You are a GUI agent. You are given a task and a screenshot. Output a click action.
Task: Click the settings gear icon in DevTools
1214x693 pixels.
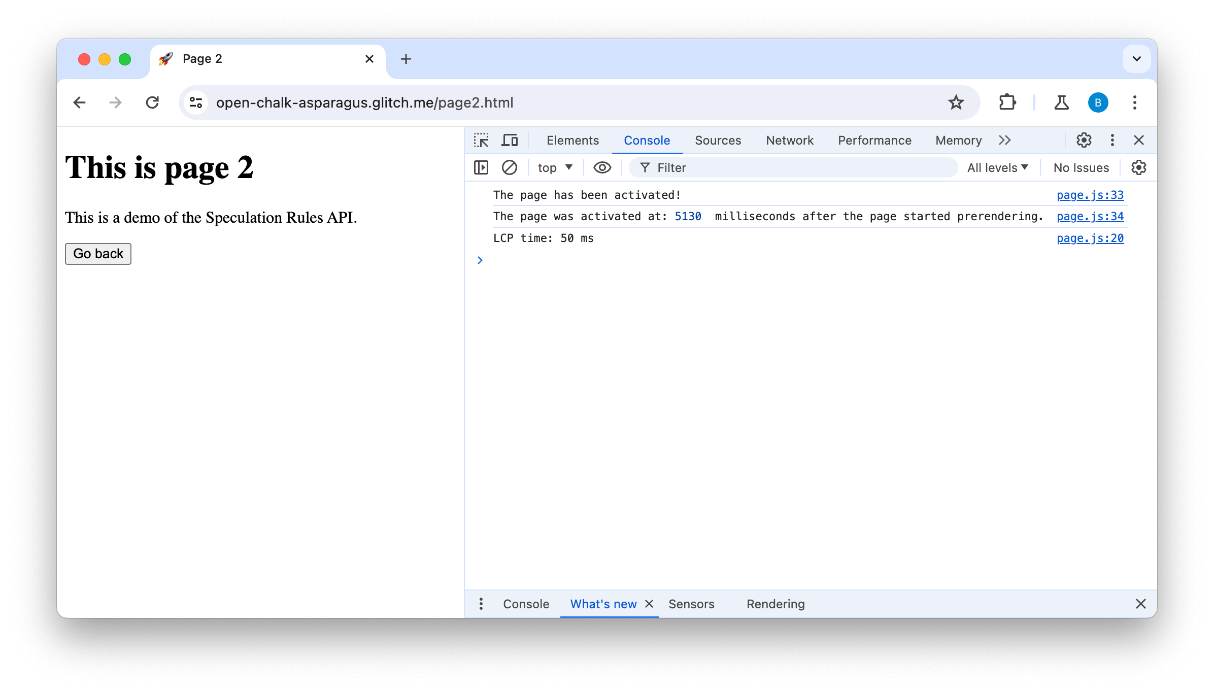pyautogui.click(x=1084, y=140)
